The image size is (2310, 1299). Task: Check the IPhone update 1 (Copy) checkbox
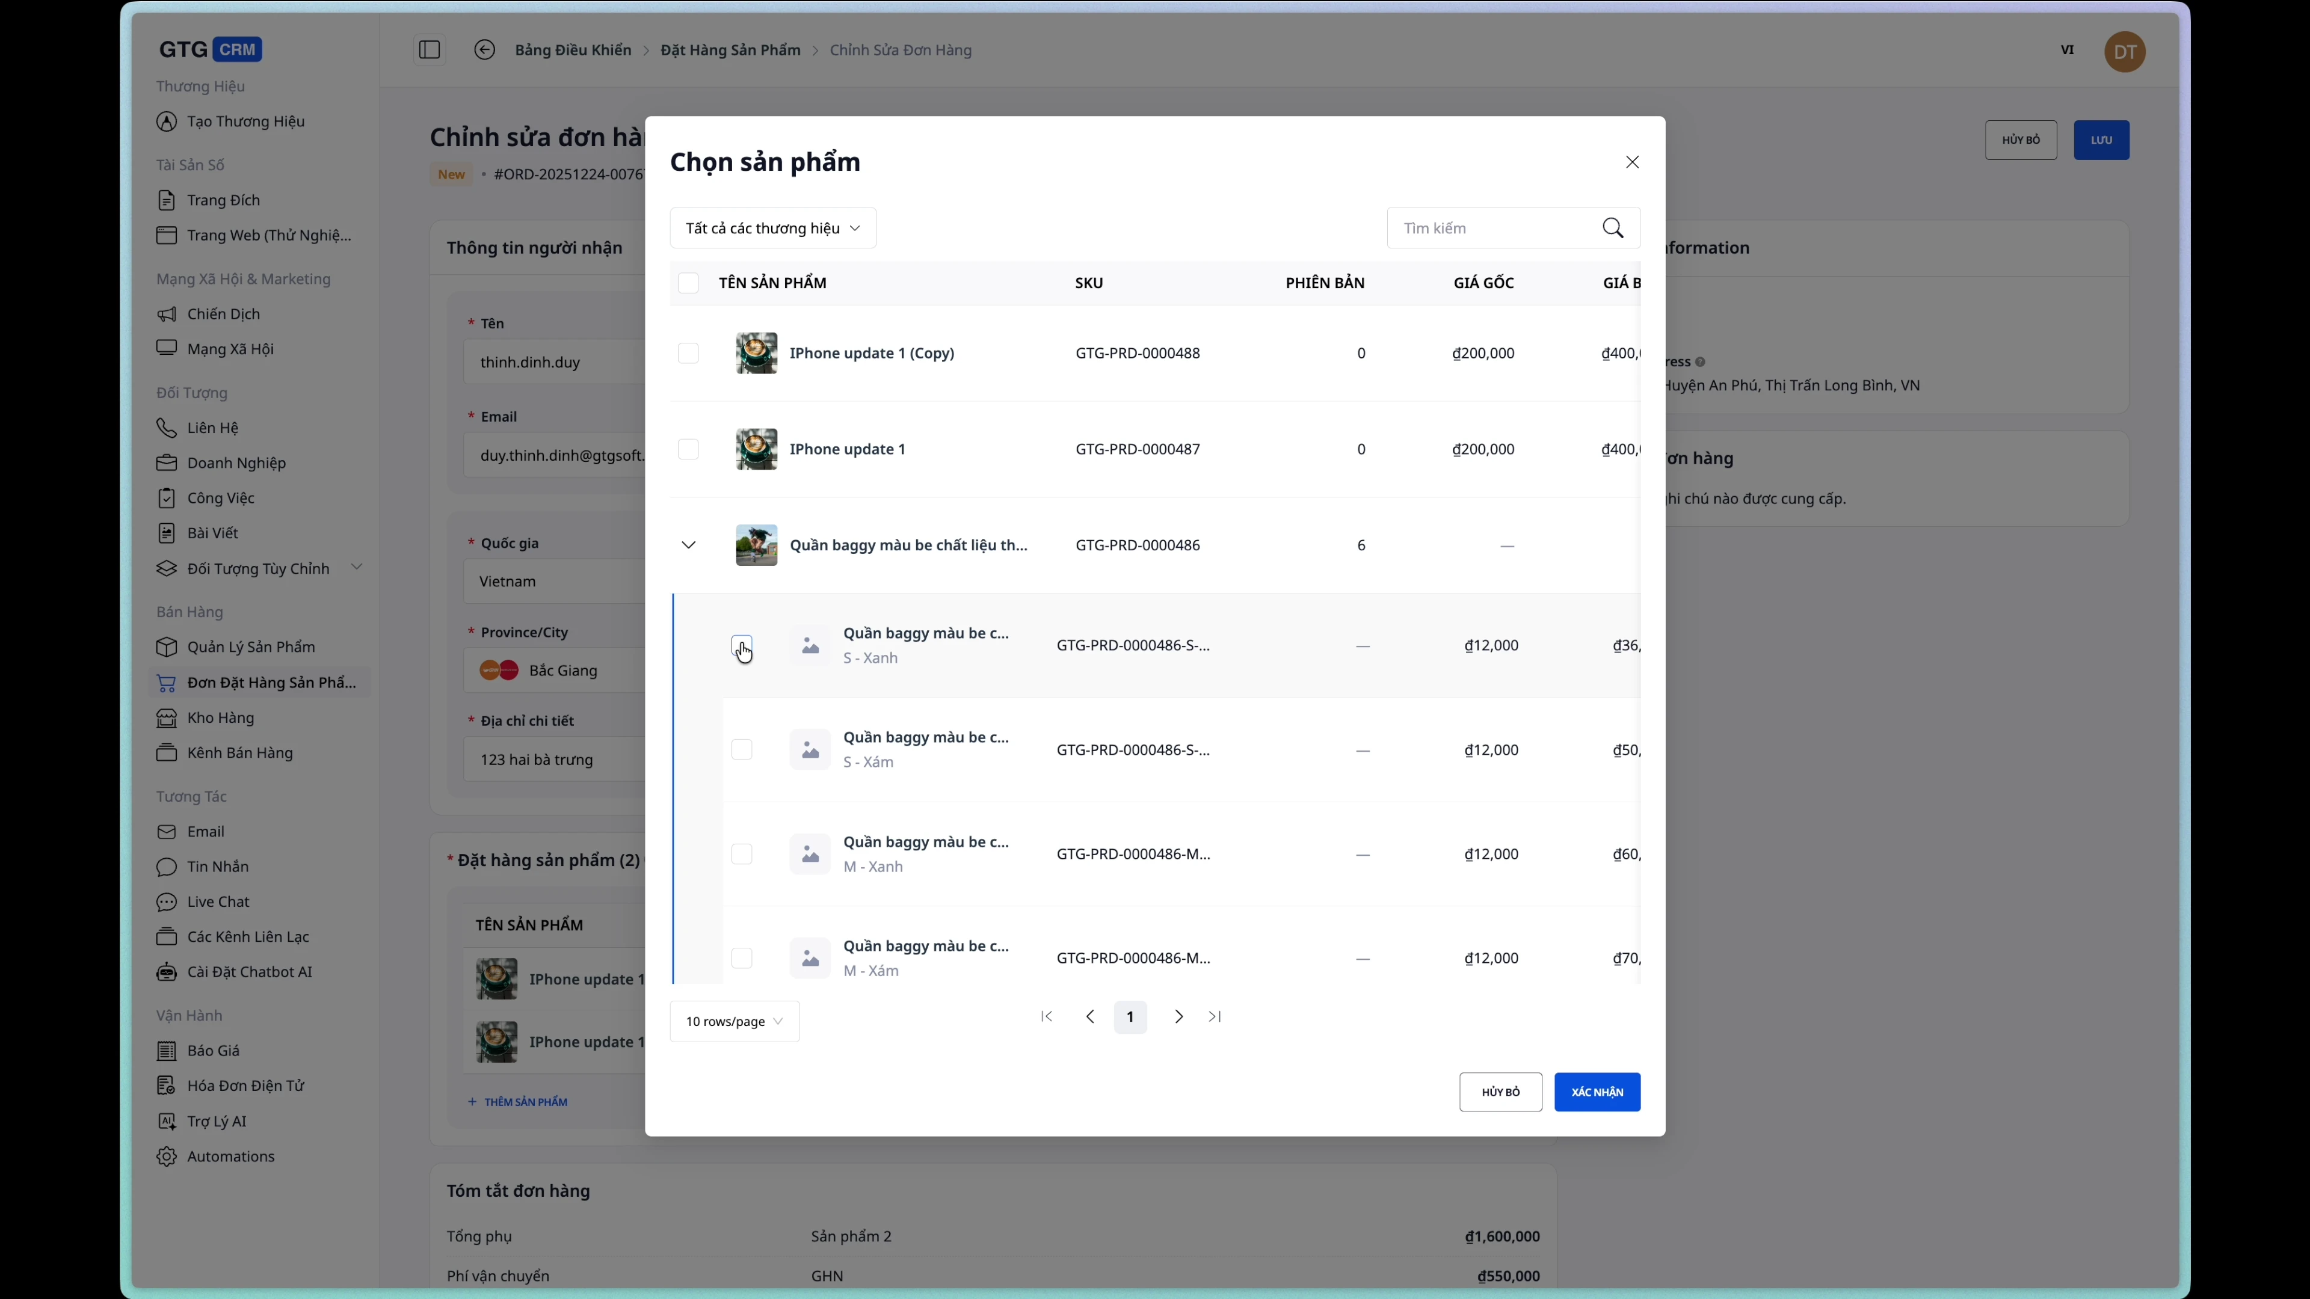(688, 353)
